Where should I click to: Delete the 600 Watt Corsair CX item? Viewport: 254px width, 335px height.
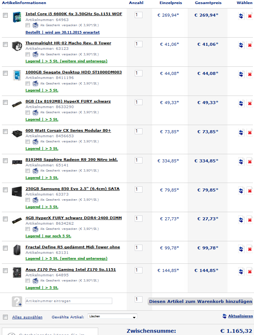[250, 132]
